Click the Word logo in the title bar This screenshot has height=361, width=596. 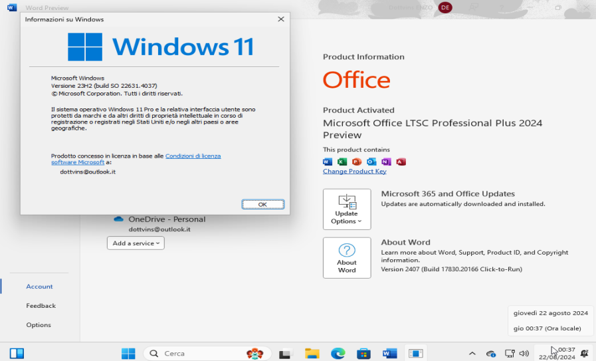(x=12, y=7)
